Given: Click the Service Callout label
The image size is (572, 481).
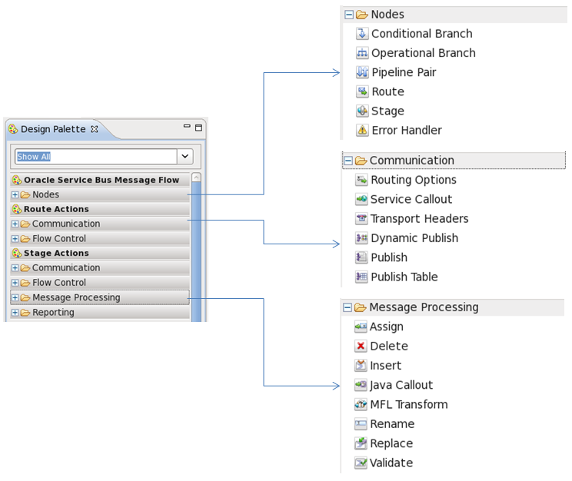Looking at the screenshot, I should [x=411, y=199].
